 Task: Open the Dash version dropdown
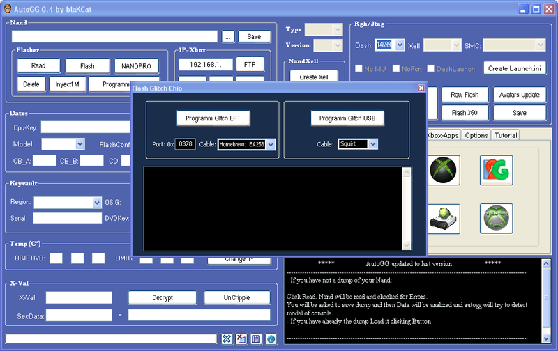[x=400, y=45]
